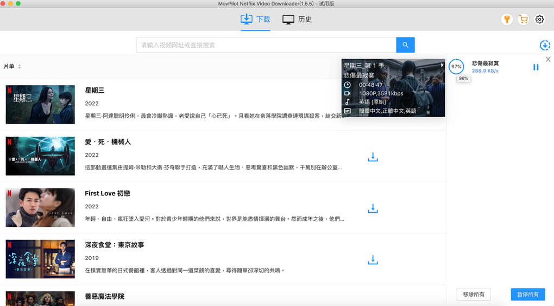Click the 00:48:47 duration in preview popup
Screen dimensions: 554x306
tap(370, 85)
